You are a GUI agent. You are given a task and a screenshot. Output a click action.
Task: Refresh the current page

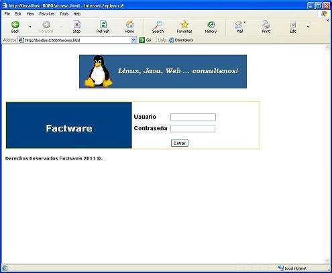[103, 27]
